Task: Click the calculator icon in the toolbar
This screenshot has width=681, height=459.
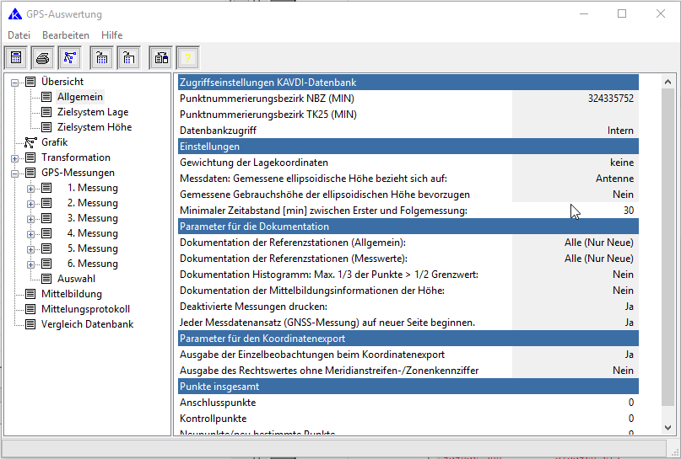Action: pyautogui.click(x=16, y=58)
